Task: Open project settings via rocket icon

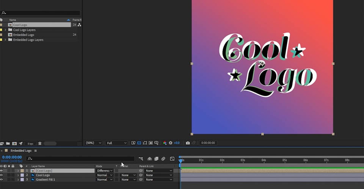Action: tap(20, 143)
